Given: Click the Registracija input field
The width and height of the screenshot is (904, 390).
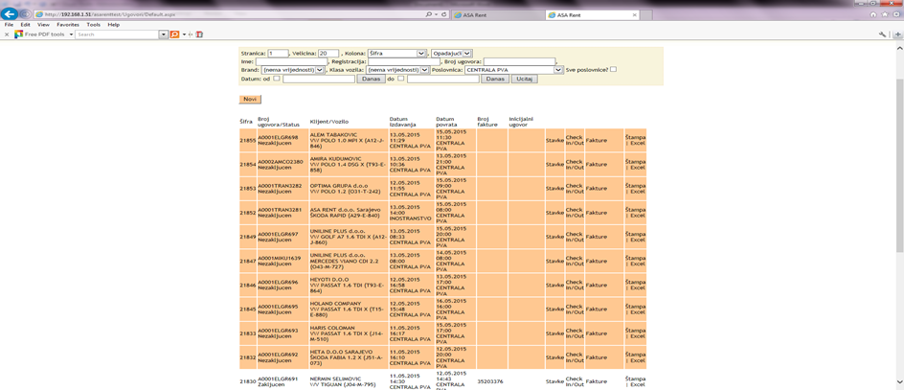Looking at the screenshot, I should [x=403, y=61].
